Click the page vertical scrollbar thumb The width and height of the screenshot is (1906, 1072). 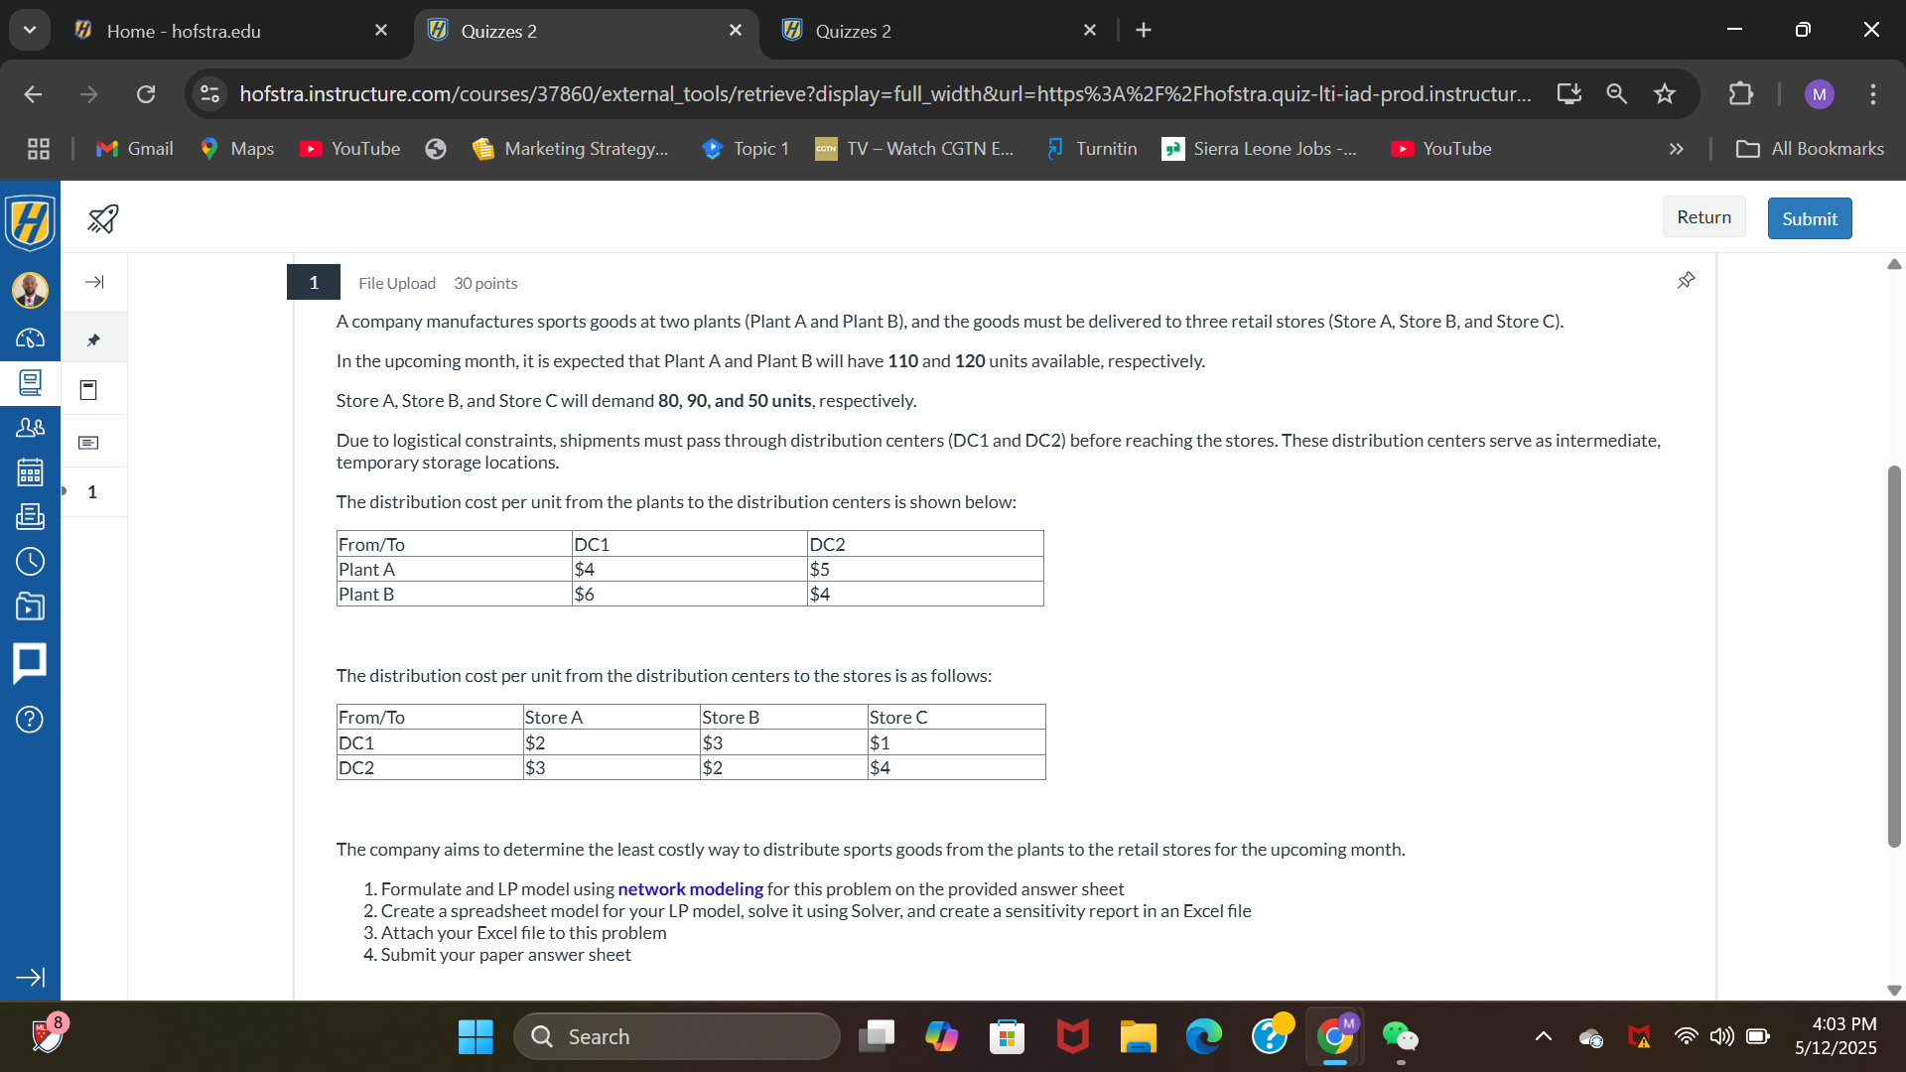click(x=1894, y=655)
